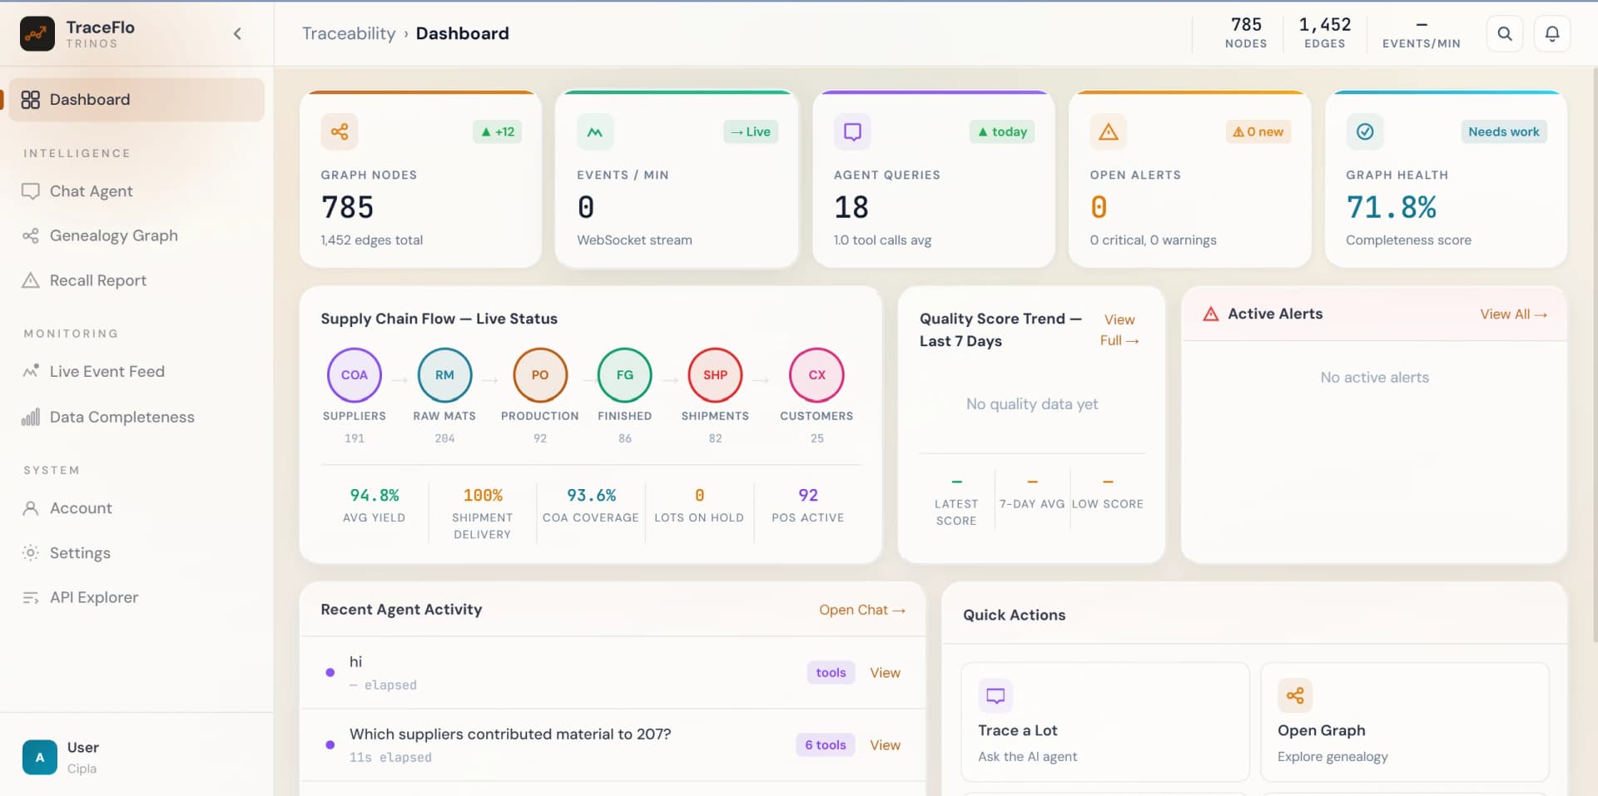Click the Open Alerts card warning icon
Viewport: 1598px width, 796px height.
(x=1109, y=131)
